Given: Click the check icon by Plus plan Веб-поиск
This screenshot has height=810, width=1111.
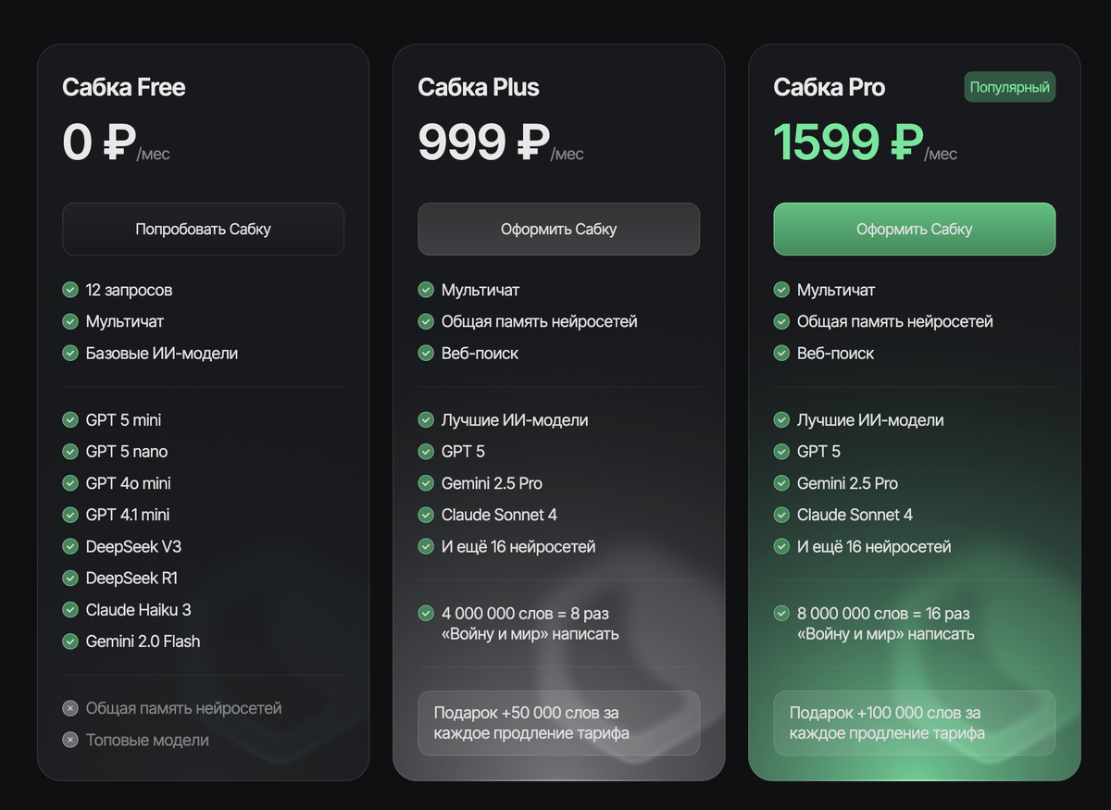Looking at the screenshot, I should (426, 353).
